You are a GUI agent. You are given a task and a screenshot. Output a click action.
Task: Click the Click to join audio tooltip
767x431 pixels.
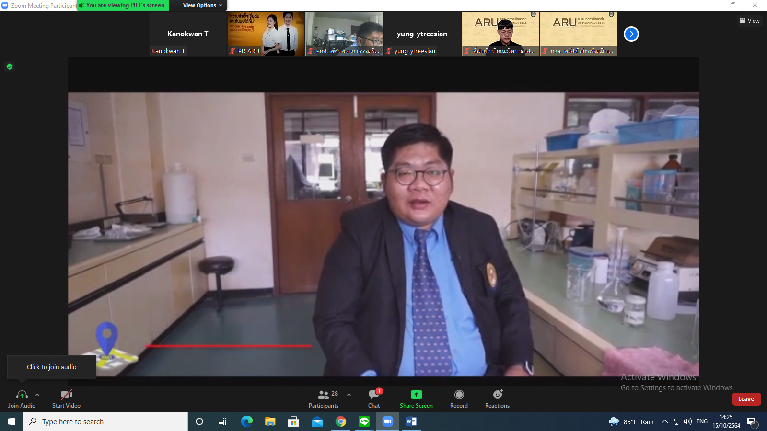52,367
